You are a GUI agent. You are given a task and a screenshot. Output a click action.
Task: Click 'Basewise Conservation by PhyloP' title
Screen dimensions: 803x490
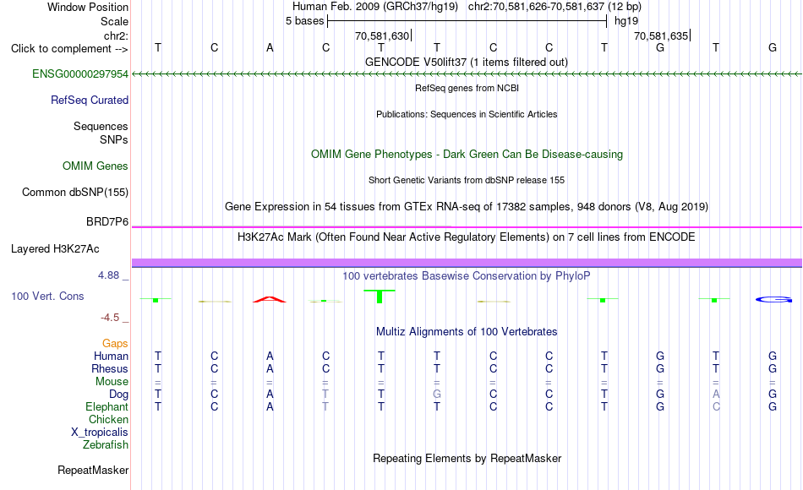(x=467, y=276)
